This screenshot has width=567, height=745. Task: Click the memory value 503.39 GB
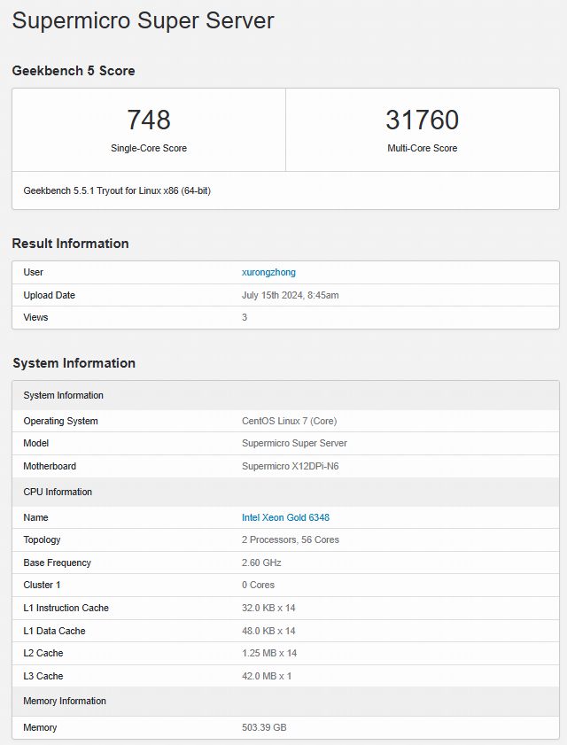pyautogui.click(x=264, y=727)
